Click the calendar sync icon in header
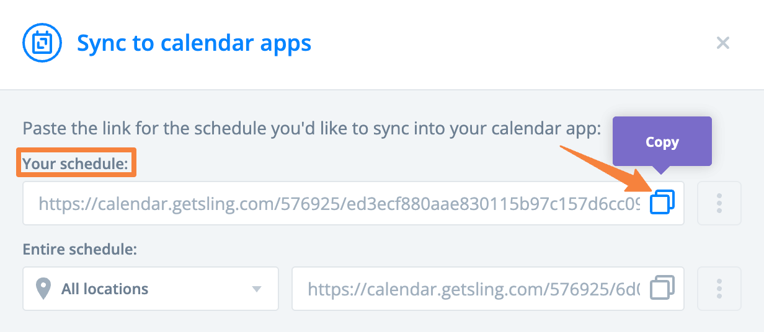Image resolution: width=764 pixels, height=332 pixels. click(42, 44)
